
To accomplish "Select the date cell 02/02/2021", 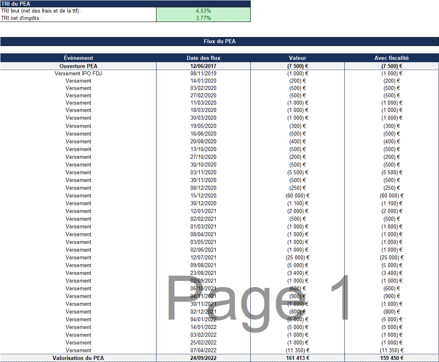I will [203, 219].
